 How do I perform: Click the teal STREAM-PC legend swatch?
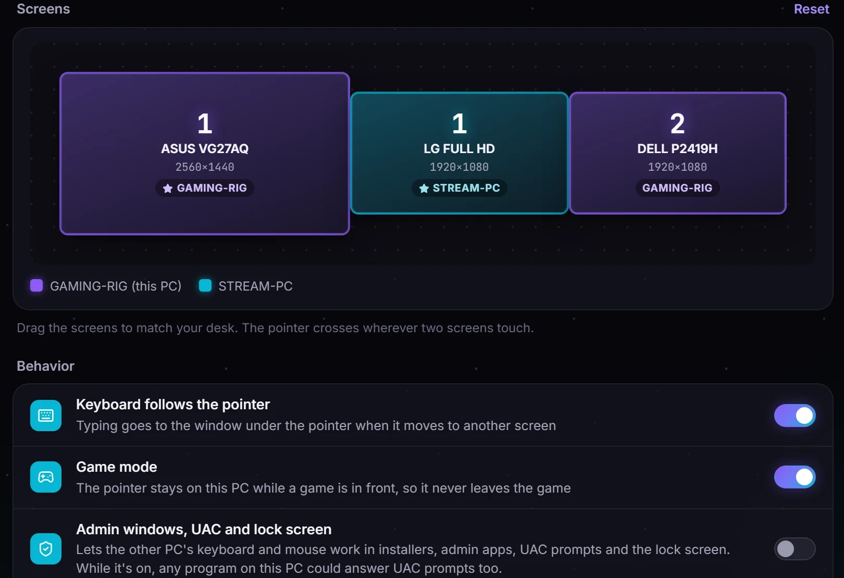pyautogui.click(x=205, y=285)
